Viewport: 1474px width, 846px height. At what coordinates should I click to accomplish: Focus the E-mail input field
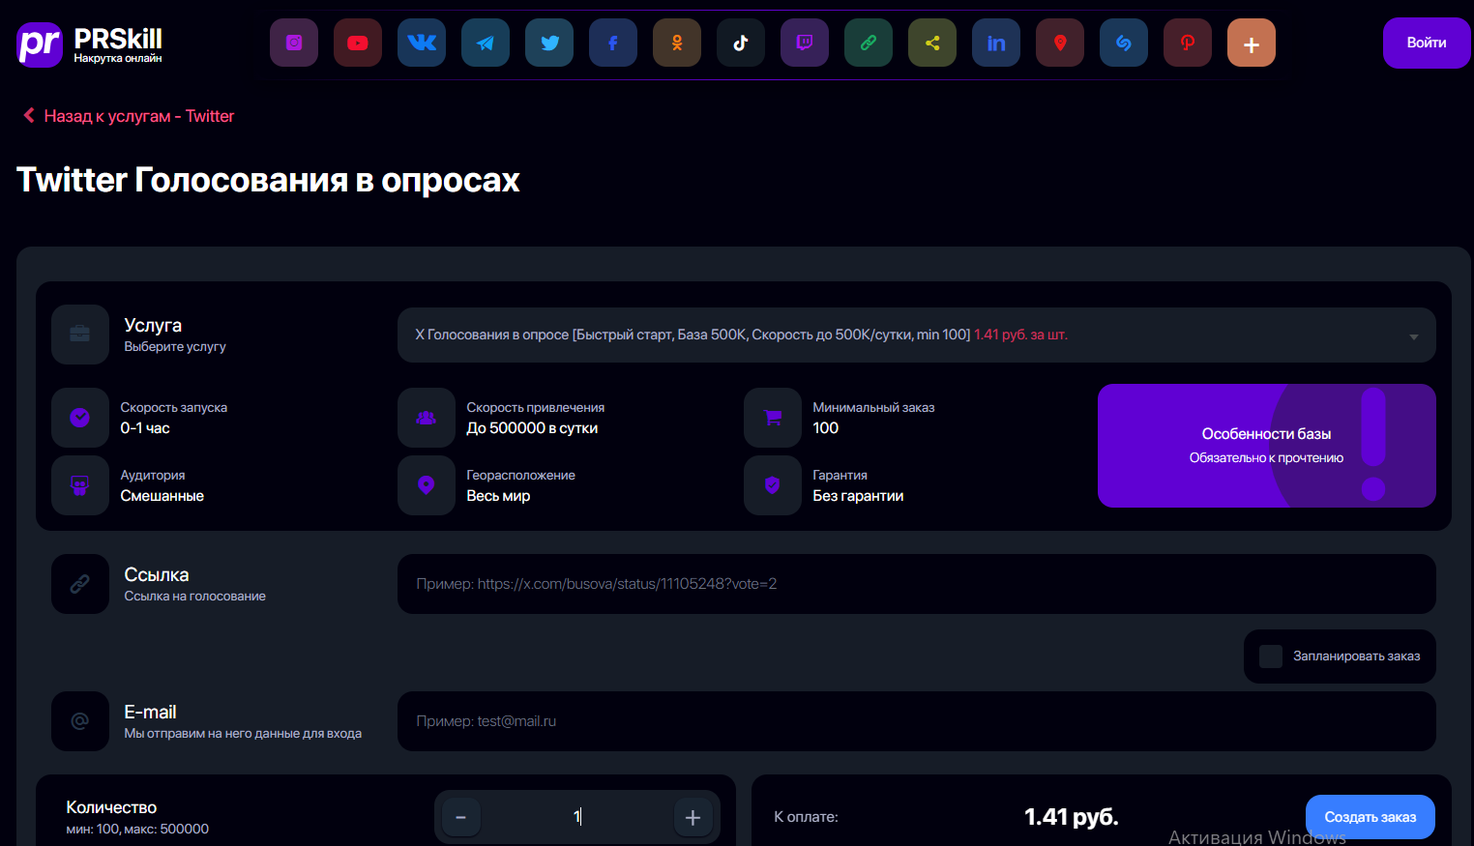click(917, 721)
